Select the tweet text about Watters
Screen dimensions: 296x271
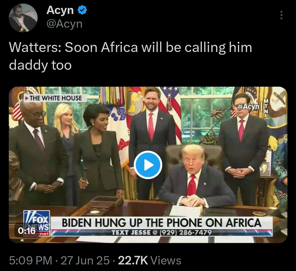pos(130,56)
